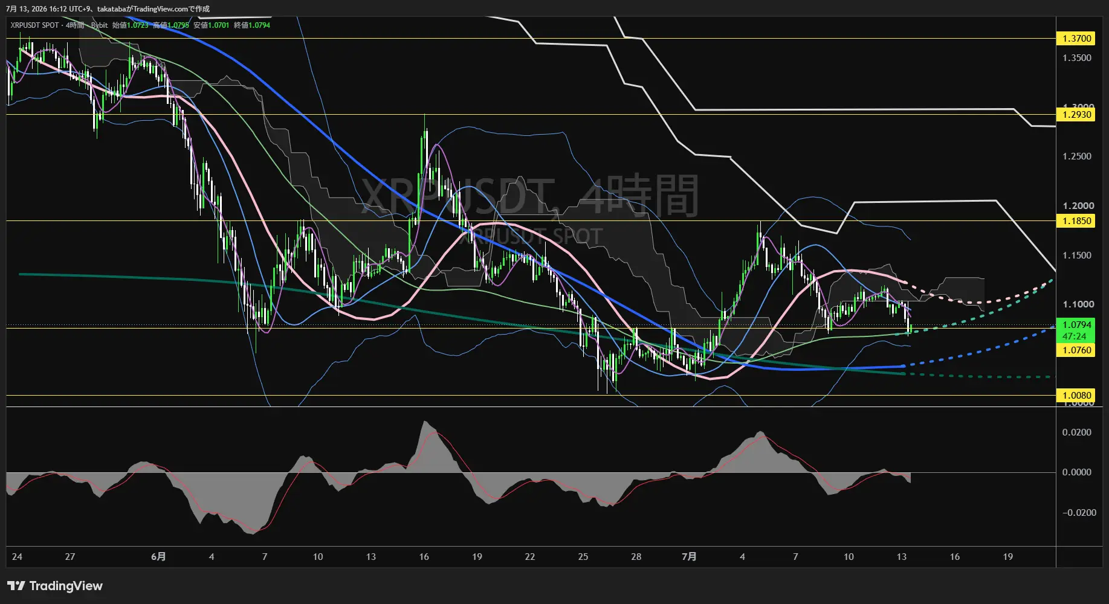Image resolution: width=1109 pixels, height=604 pixels.
Task: Click the 0.0000 zero level on oscillator scale
Action: [1077, 472]
